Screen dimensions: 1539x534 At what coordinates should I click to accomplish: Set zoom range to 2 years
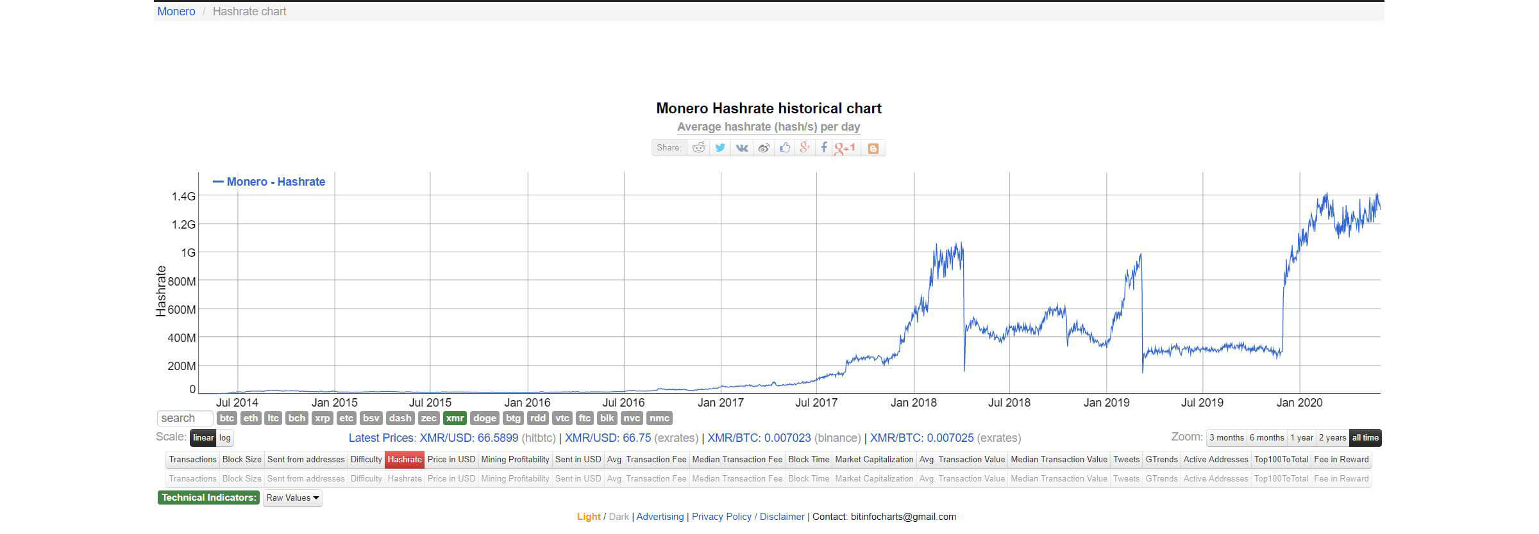coord(1333,438)
